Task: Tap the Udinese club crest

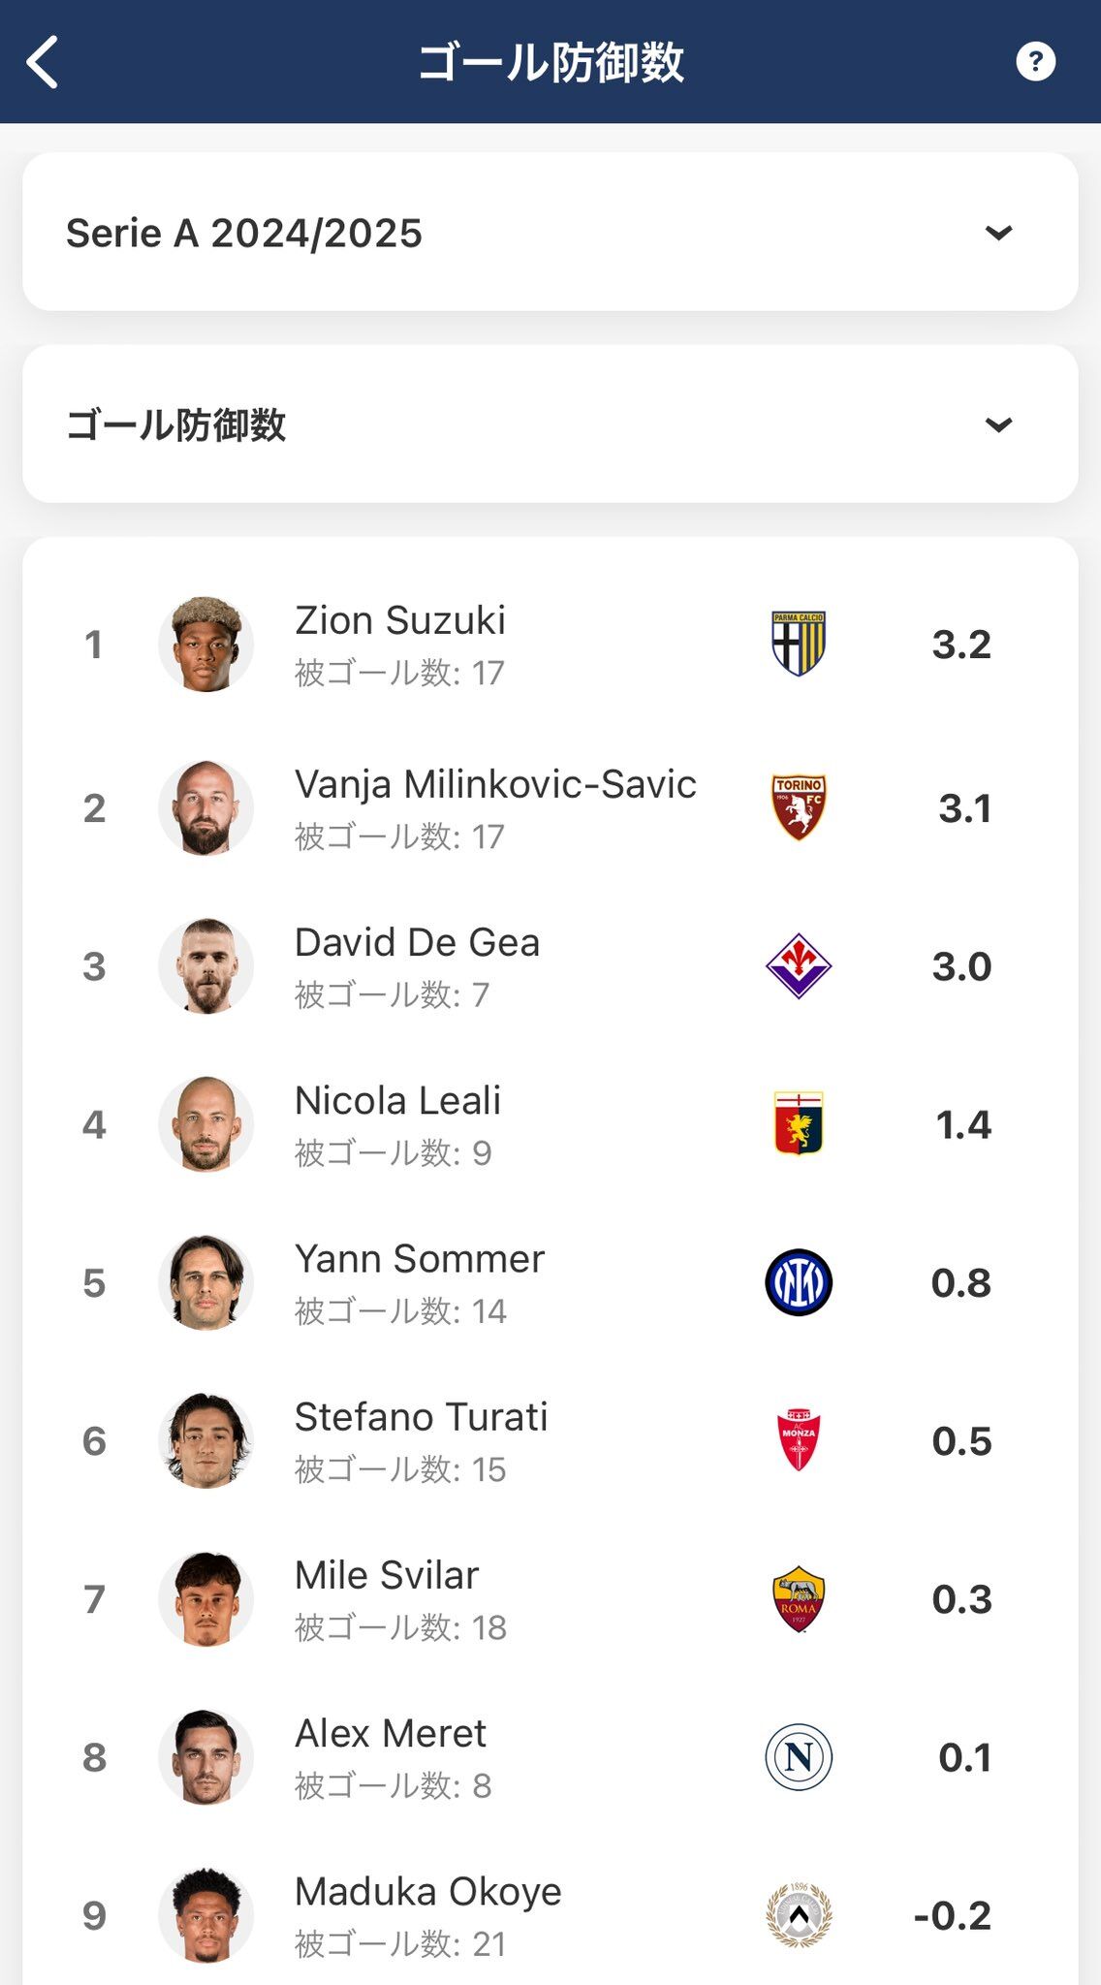Action: (799, 1915)
